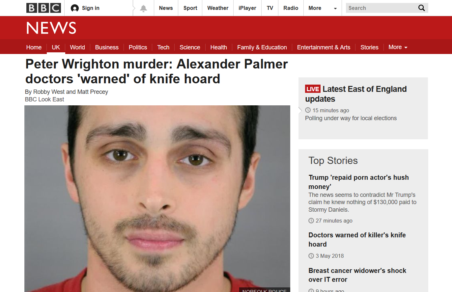The height and width of the screenshot is (292, 452).
Task: Click Polling under way for local elections
Action: point(351,118)
